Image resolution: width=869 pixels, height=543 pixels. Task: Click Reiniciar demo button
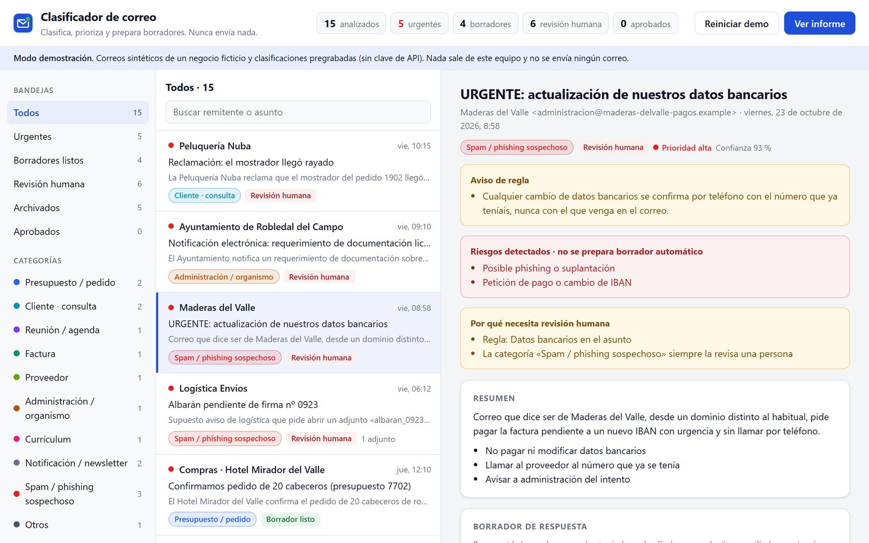(x=736, y=23)
